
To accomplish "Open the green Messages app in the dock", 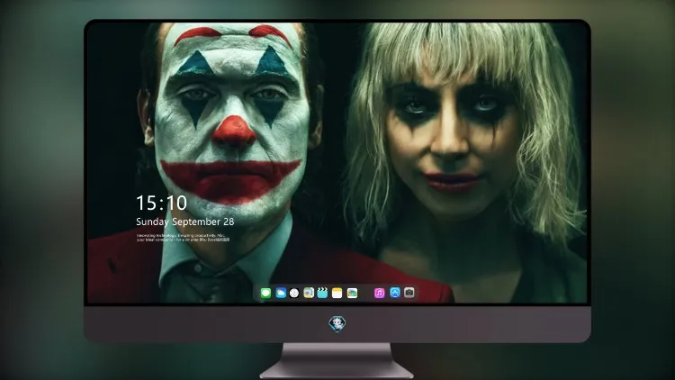I will pos(265,293).
